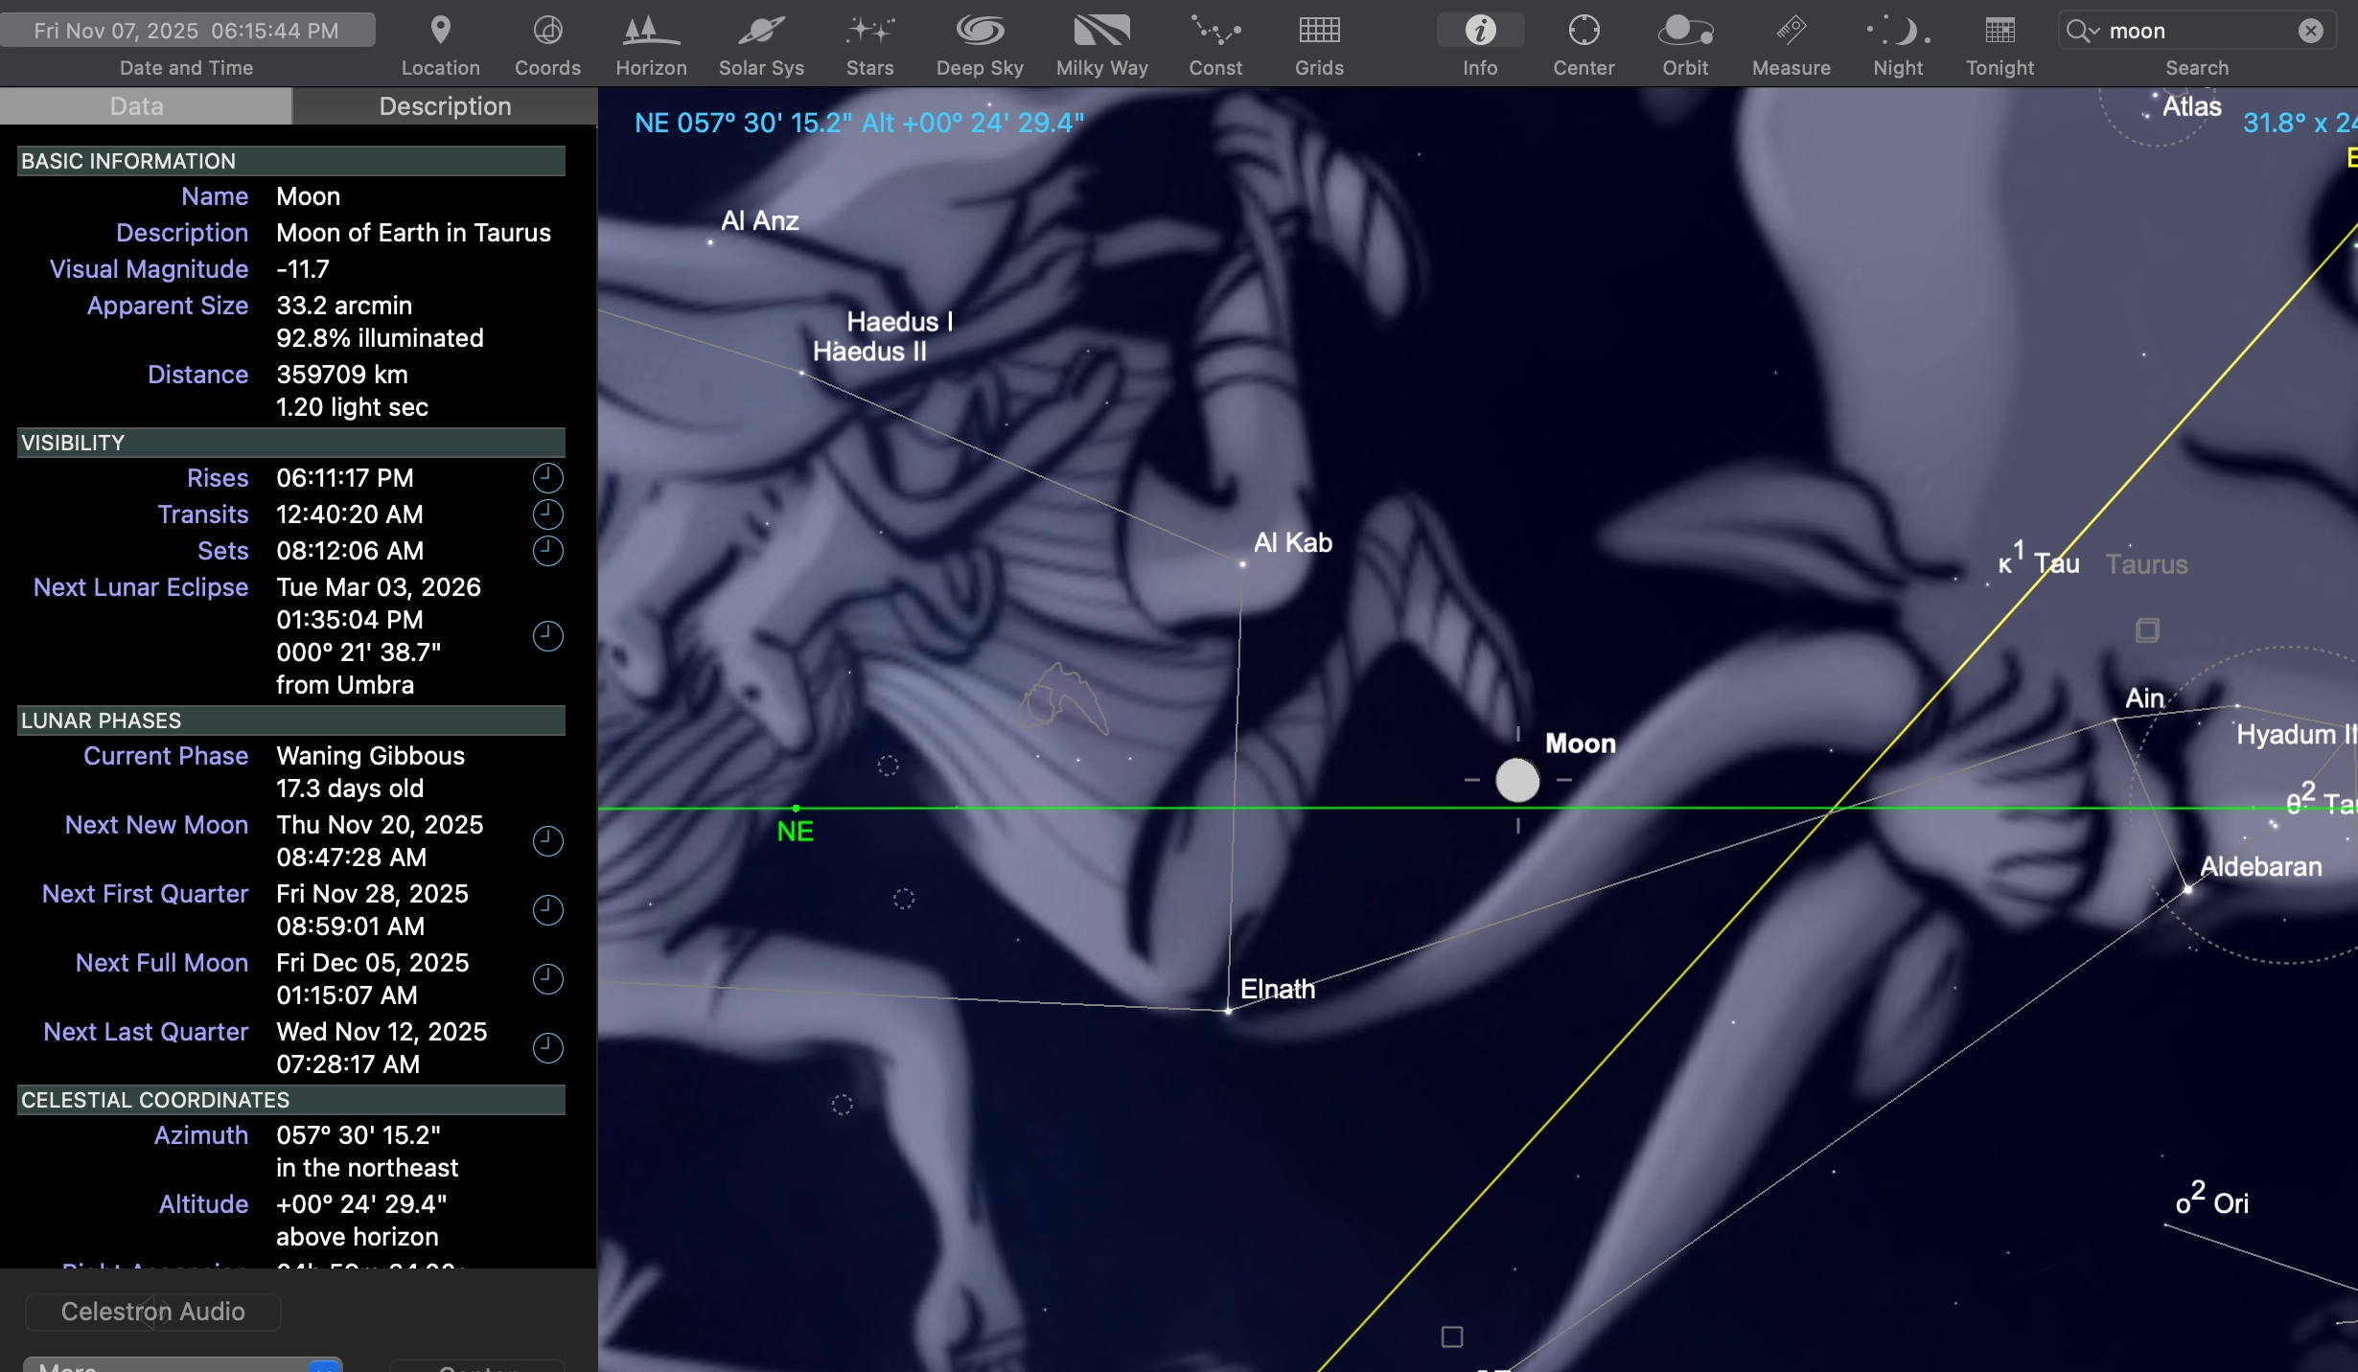Click the VISIBILITY section header
This screenshot has width=2358, height=1372.
coord(291,443)
